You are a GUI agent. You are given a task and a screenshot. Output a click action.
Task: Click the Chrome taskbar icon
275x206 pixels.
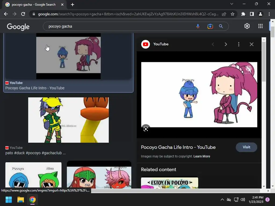(x=32, y=200)
